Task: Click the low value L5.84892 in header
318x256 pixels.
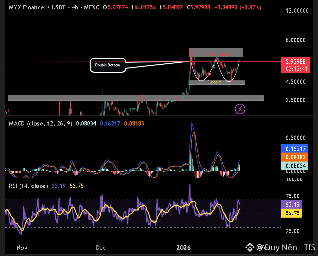Action: click(171, 7)
